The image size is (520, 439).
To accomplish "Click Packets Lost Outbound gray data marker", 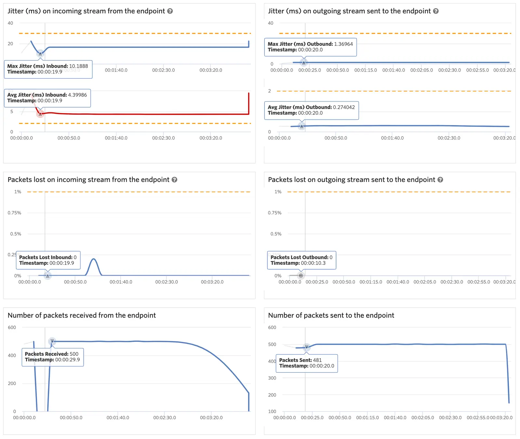I will pos(301,276).
